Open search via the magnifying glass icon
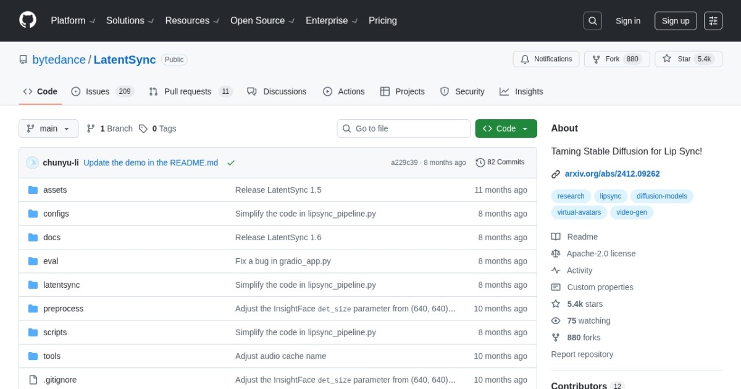The image size is (741, 389). [x=592, y=20]
